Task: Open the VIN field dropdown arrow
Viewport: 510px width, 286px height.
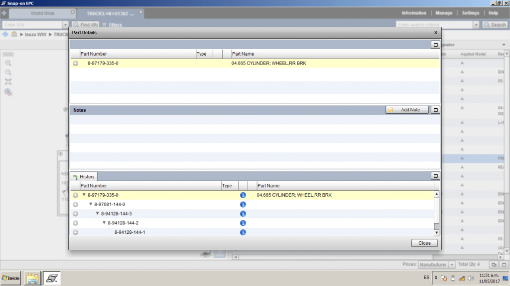Action: [65, 25]
